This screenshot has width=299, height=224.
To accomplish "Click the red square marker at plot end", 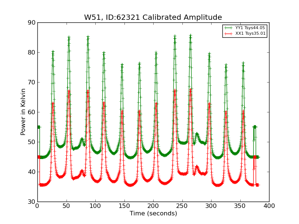I will point(257,185).
